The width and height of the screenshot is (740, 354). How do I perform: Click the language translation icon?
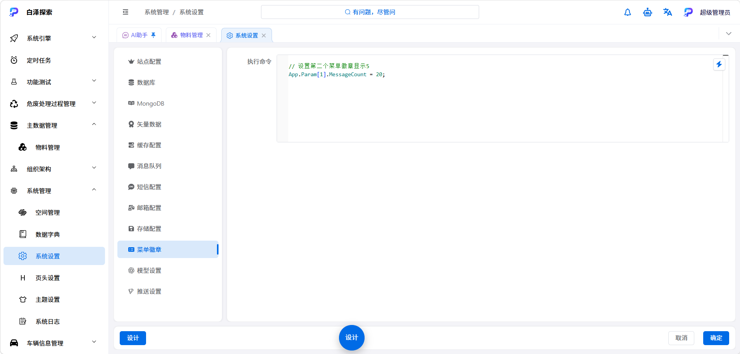coord(668,12)
